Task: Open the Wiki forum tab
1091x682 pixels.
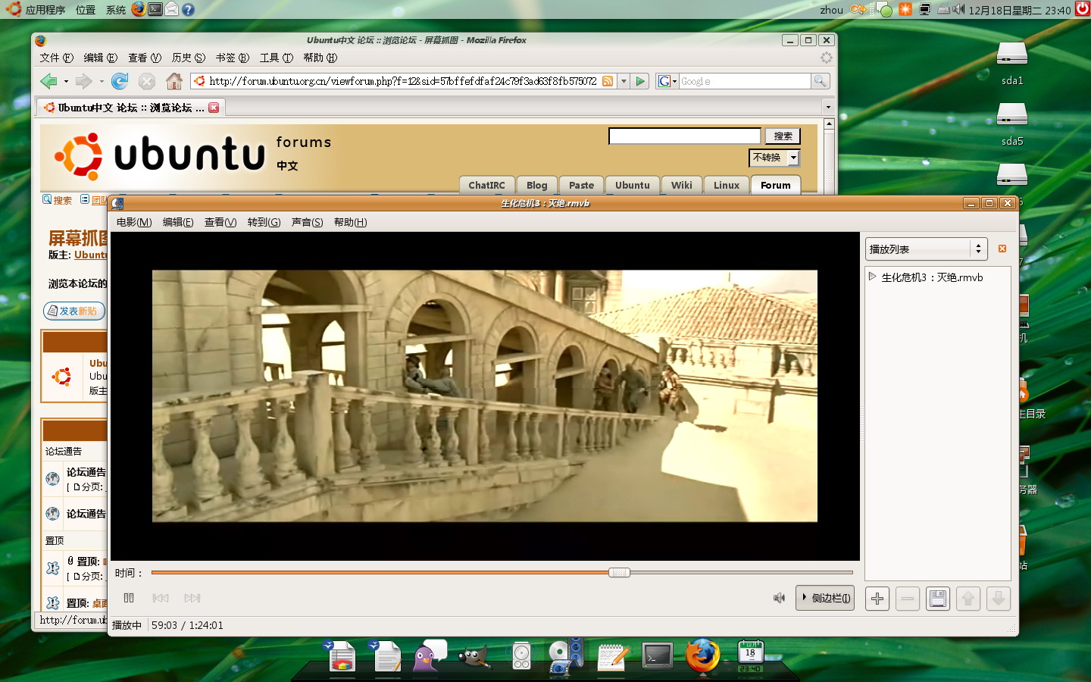Action: (x=682, y=185)
